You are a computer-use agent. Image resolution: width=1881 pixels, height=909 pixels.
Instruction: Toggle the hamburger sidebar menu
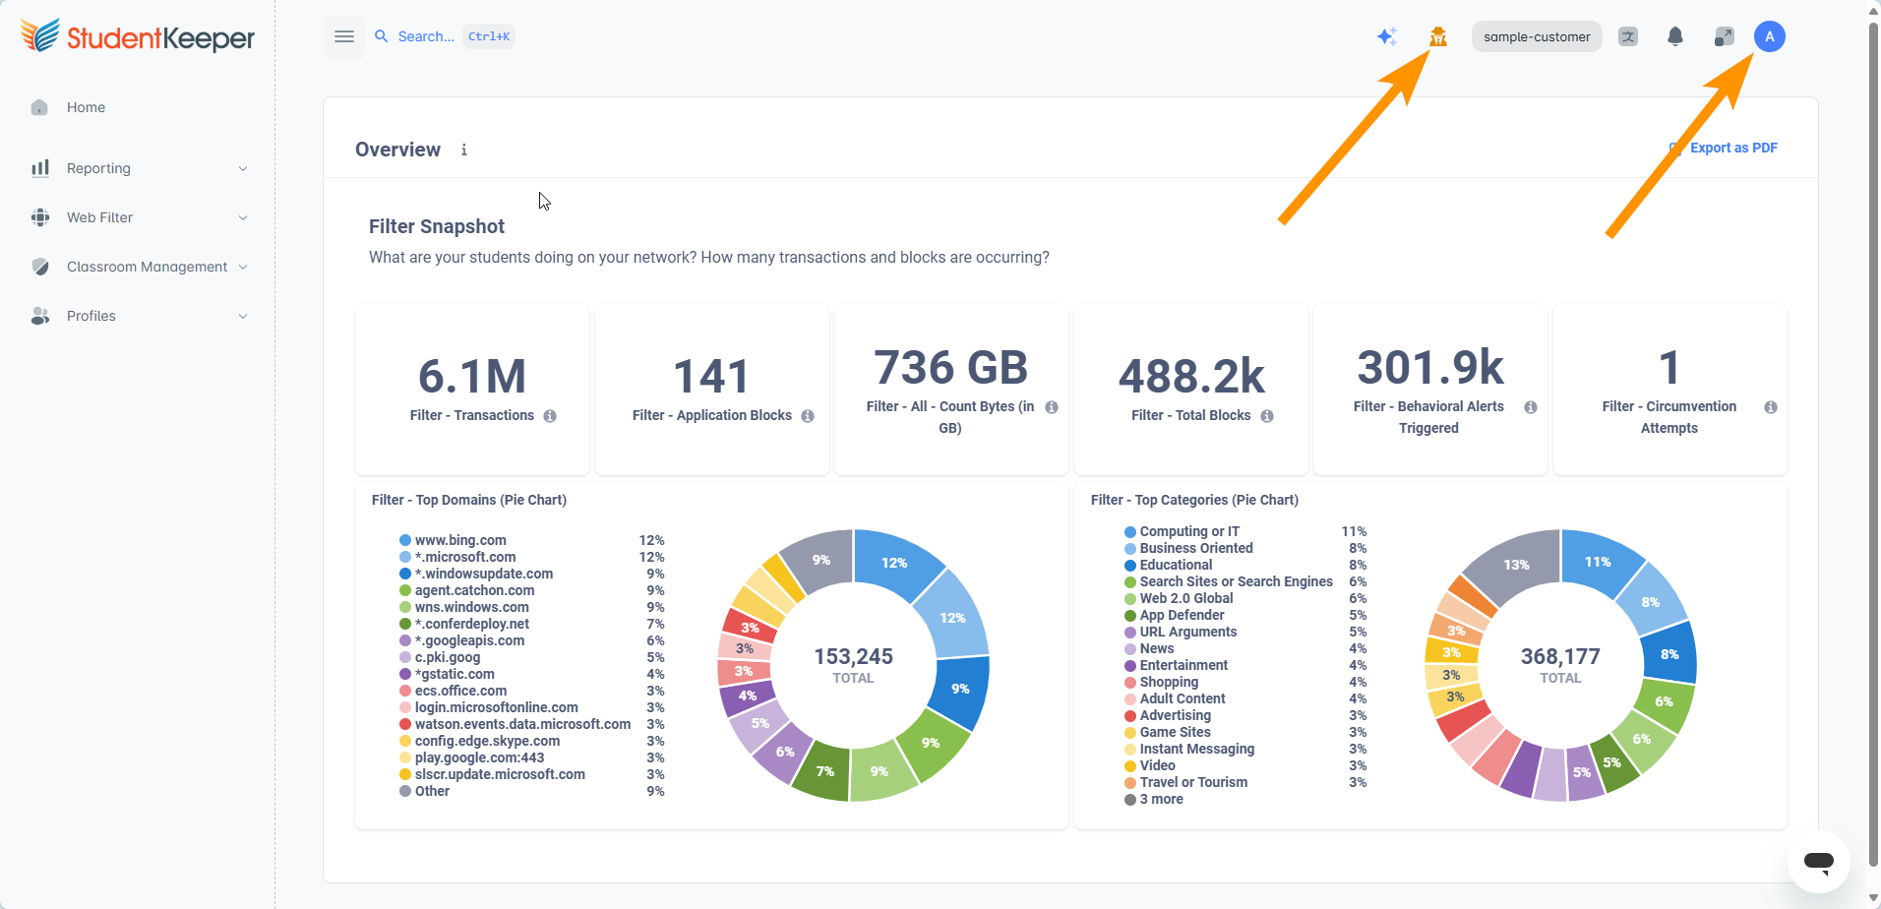pyautogui.click(x=344, y=36)
